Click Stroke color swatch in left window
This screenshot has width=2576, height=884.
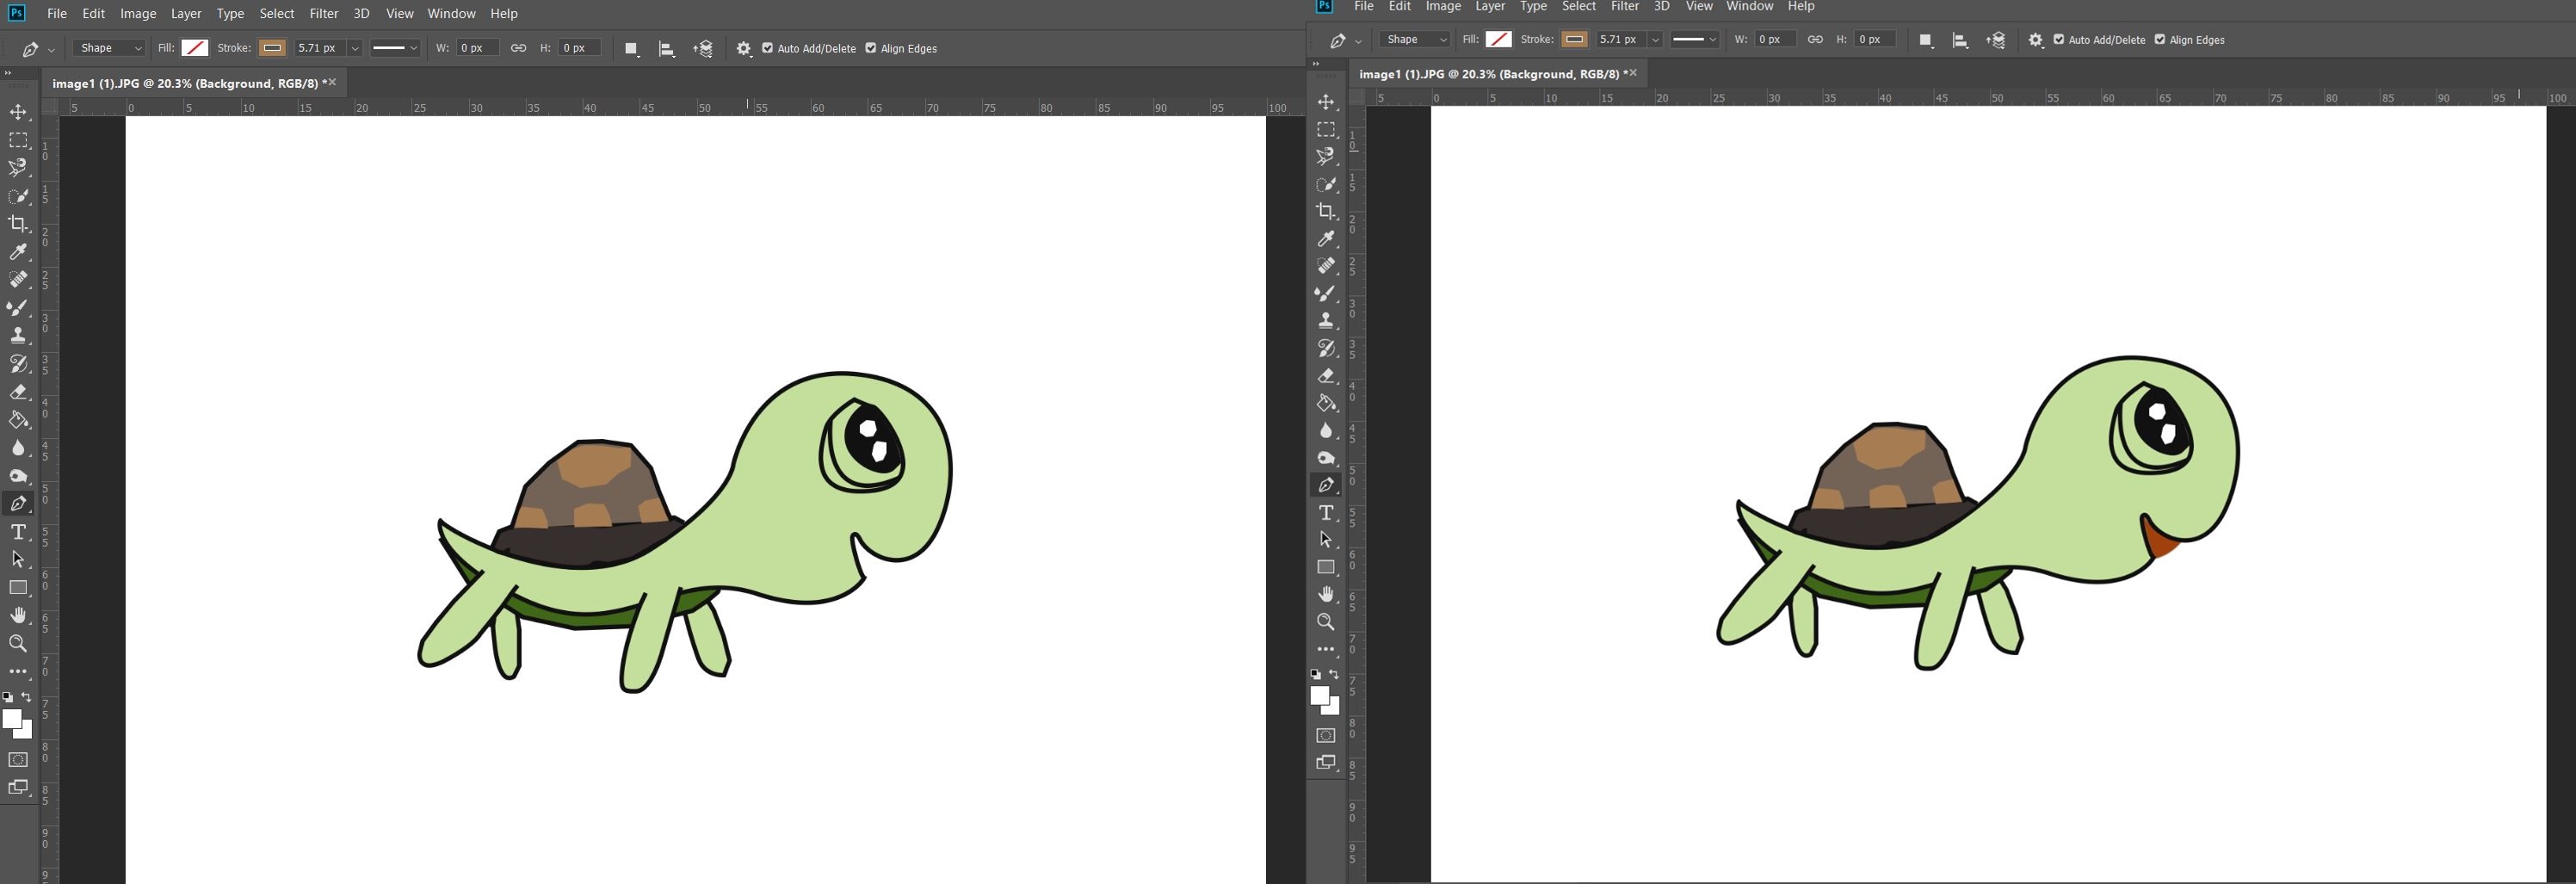(x=272, y=48)
